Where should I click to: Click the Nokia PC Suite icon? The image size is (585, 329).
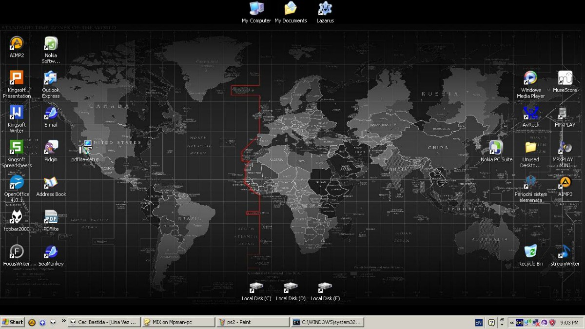pos(496,148)
